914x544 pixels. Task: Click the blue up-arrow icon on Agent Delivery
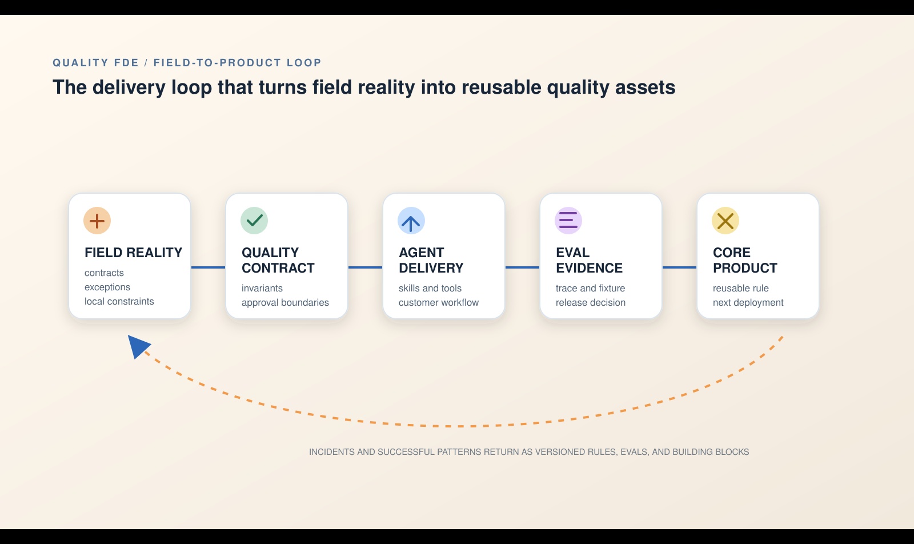pos(411,221)
